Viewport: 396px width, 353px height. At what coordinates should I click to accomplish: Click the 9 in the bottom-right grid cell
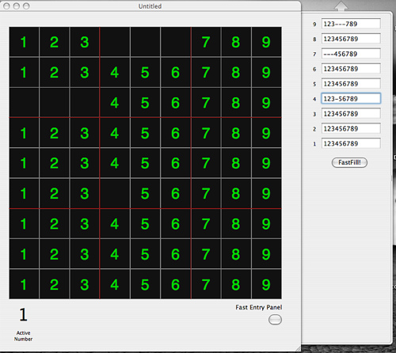coord(266,284)
